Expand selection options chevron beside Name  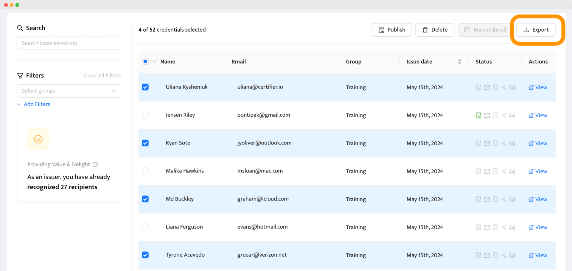[x=154, y=62]
